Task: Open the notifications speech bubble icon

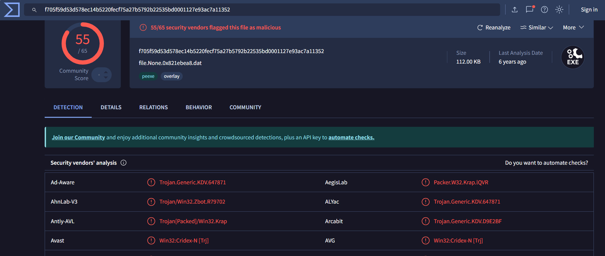Action: point(530,9)
